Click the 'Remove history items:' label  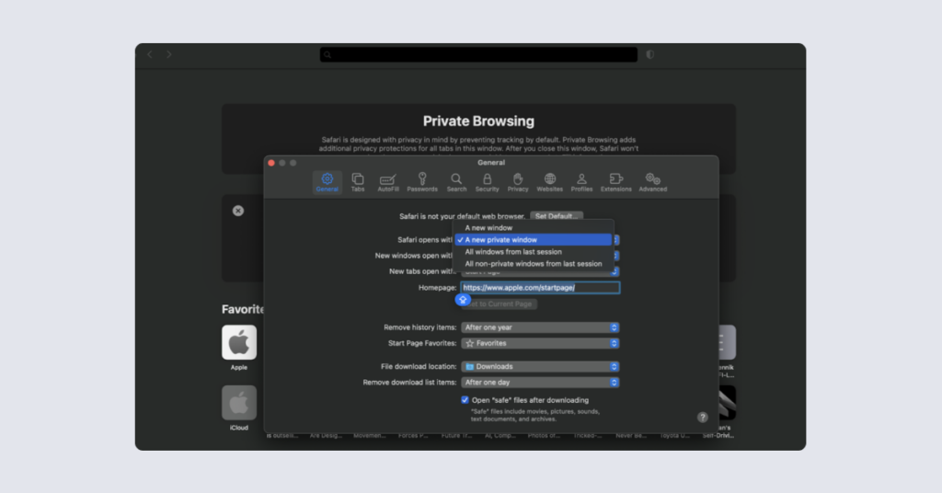[x=419, y=327]
